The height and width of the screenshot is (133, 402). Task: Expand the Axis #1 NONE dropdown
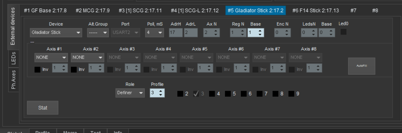tap(51, 57)
